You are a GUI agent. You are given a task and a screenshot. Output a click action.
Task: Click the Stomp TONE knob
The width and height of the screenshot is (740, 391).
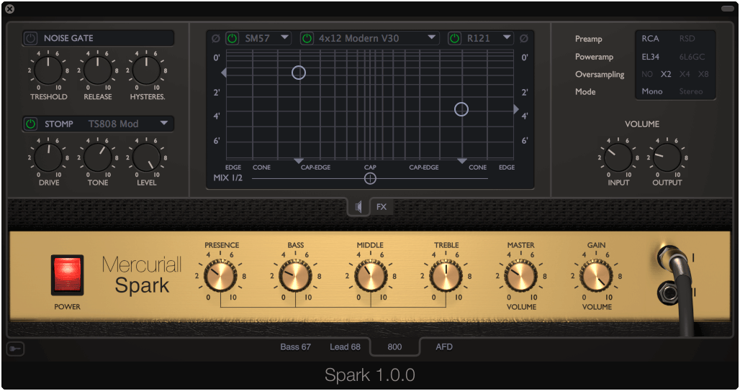click(x=97, y=157)
